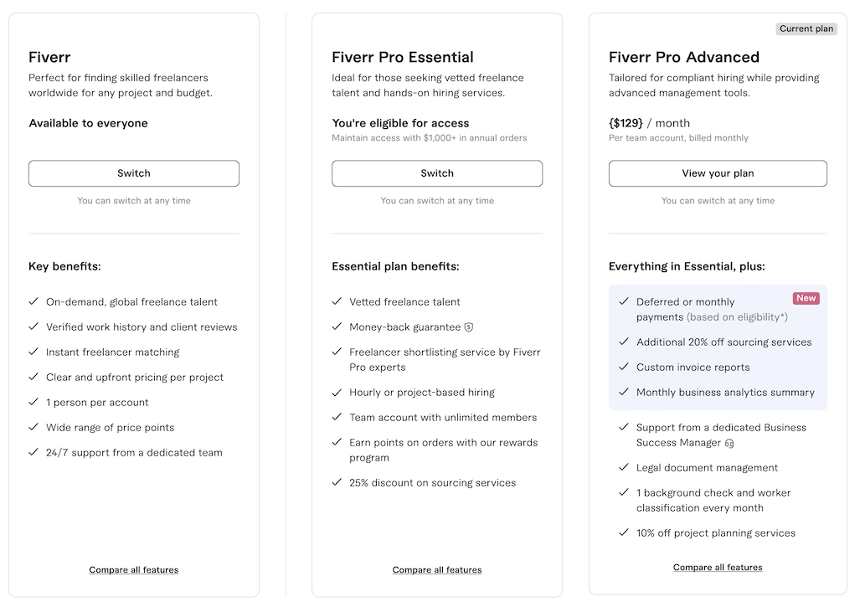Screen dimensions: 860x607
Task: Click the $129 per month price
Action: [x=649, y=123]
